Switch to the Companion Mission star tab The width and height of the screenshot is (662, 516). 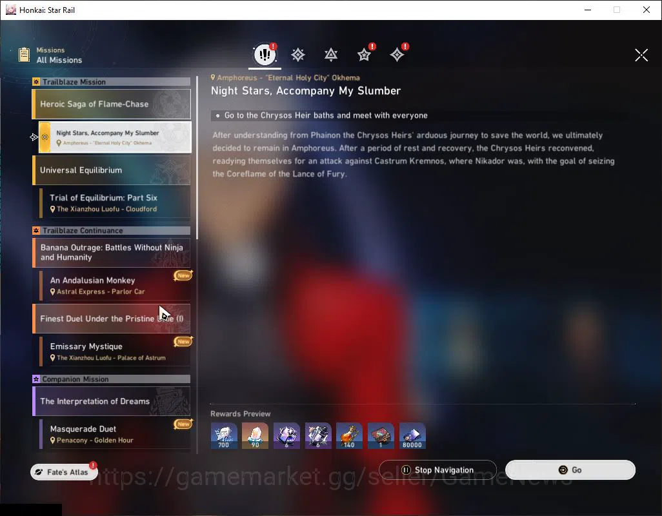364,55
